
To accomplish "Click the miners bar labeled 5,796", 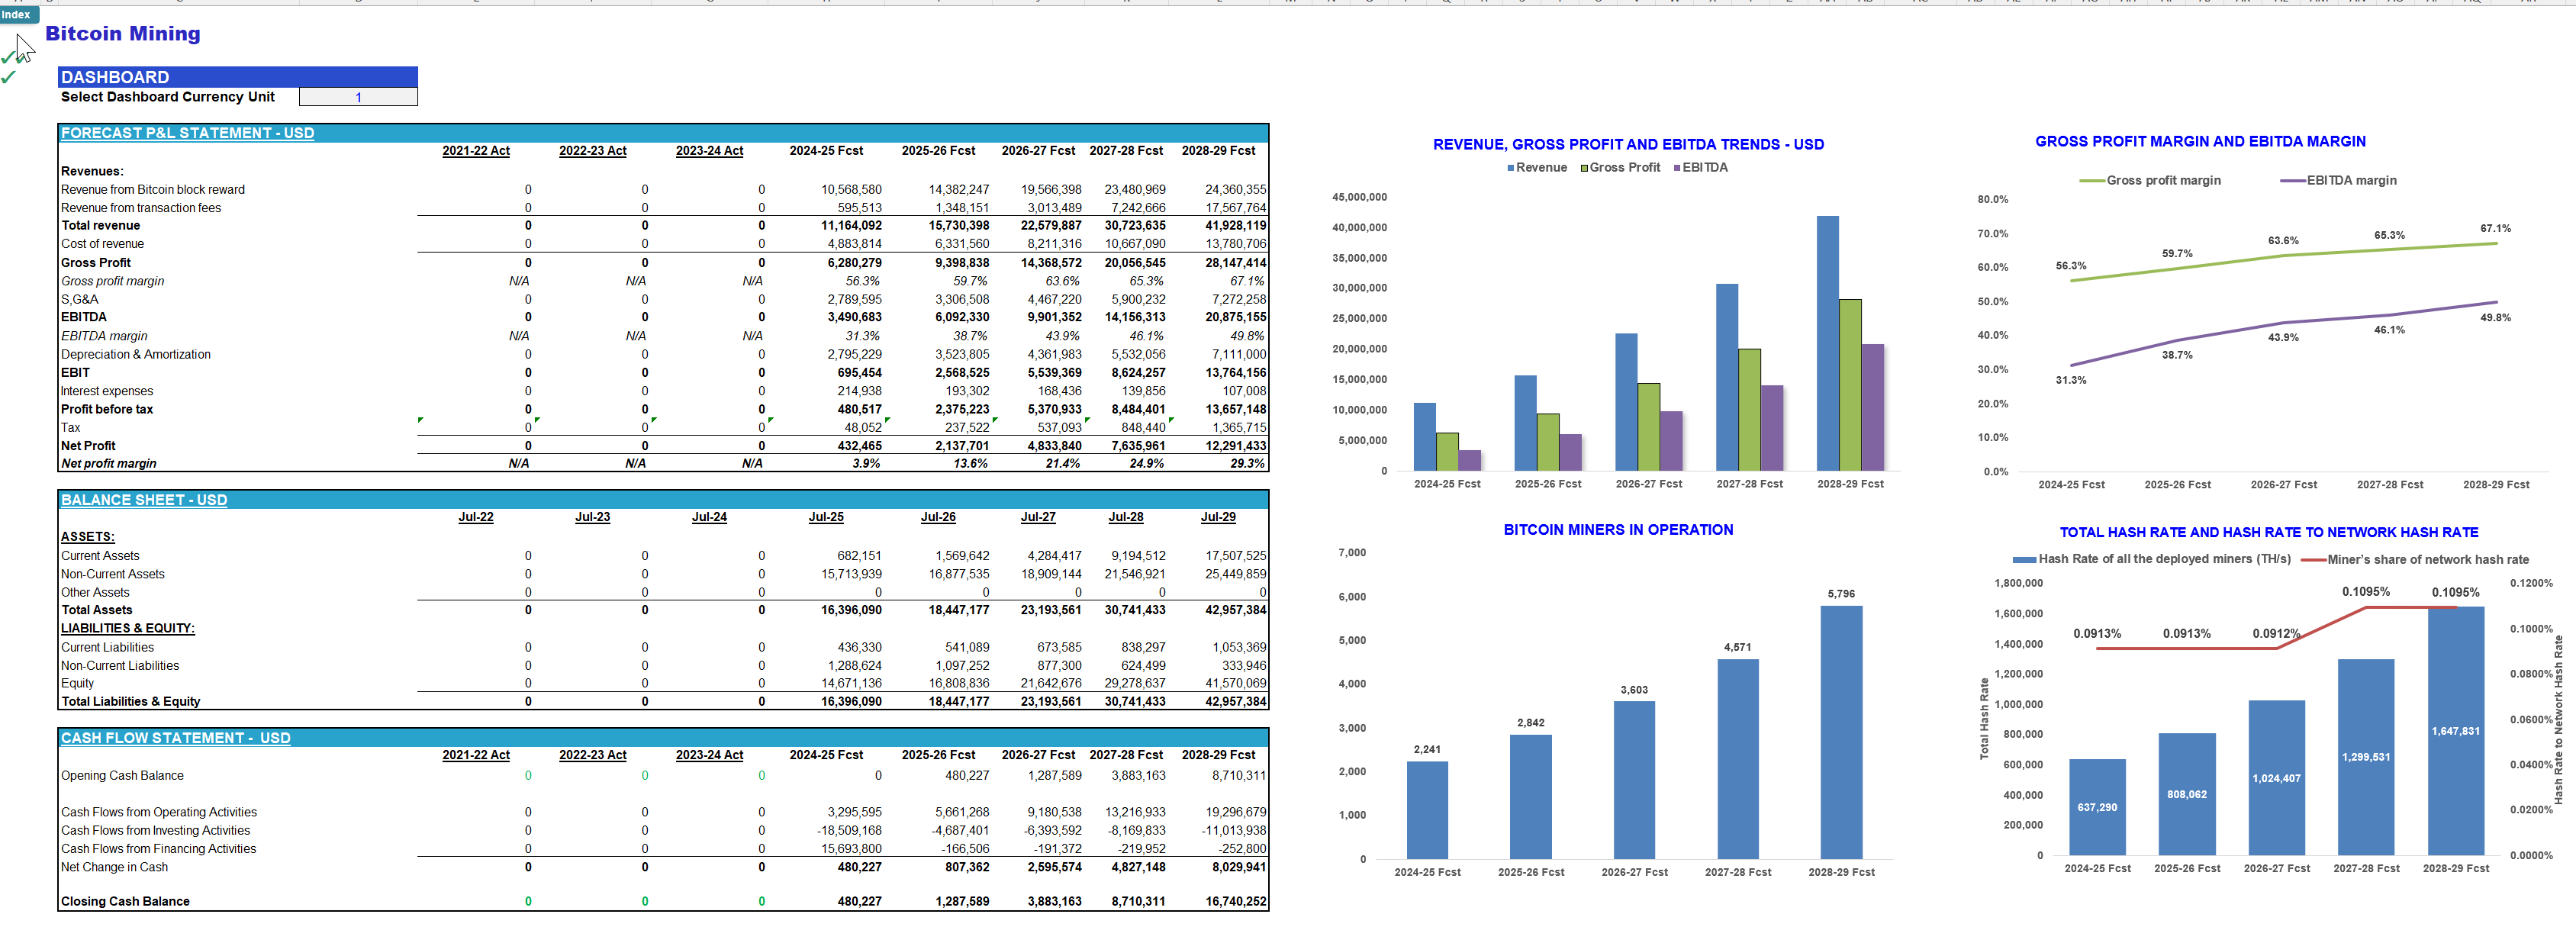I will (1841, 732).
